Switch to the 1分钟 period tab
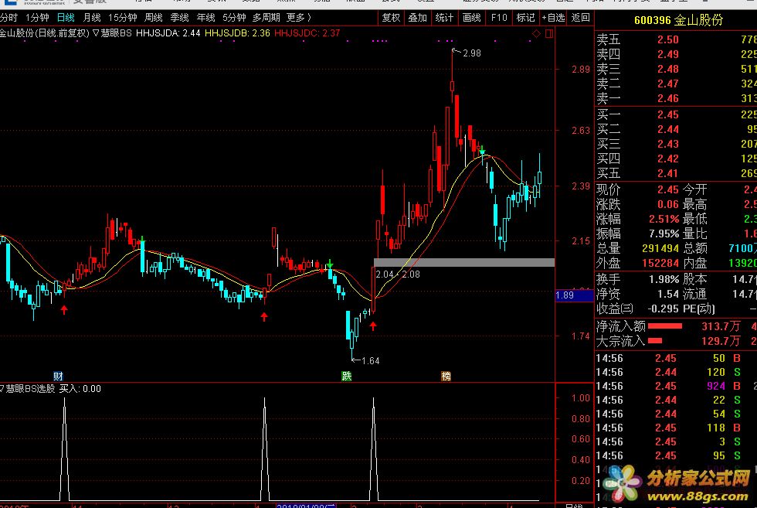 click(x=37, y=18)
